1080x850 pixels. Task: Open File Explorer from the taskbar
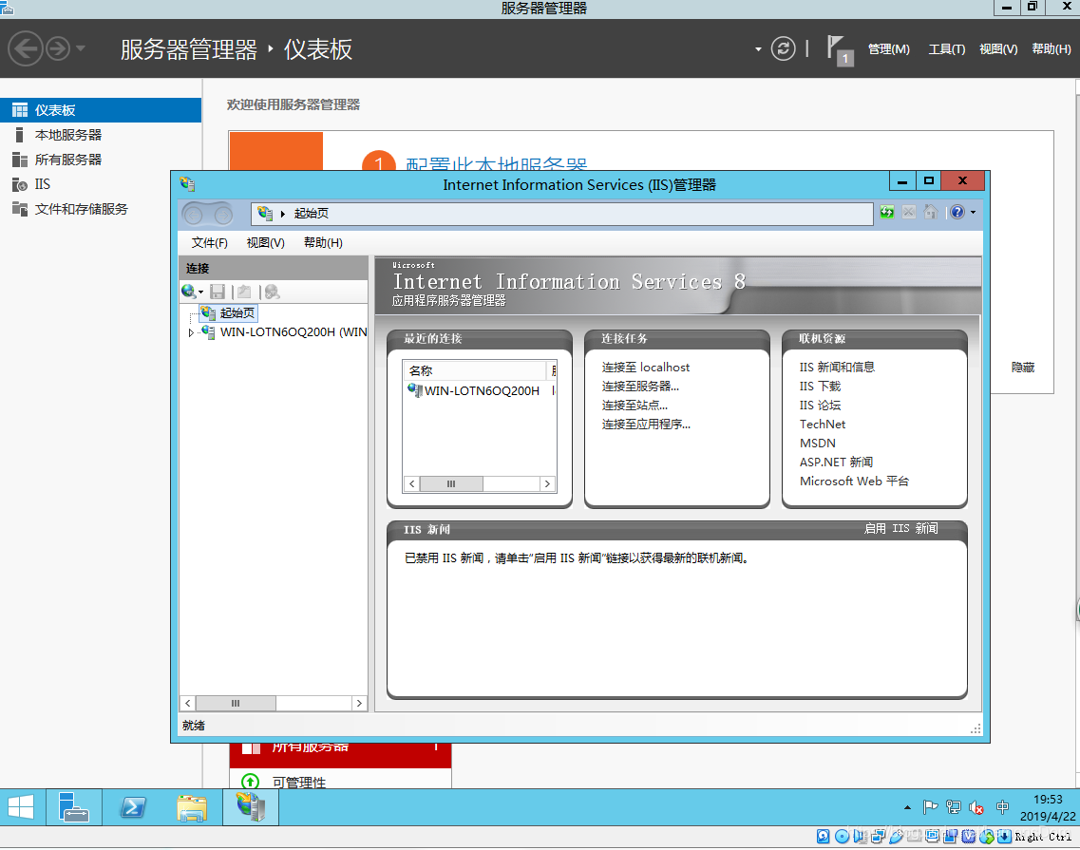pyautogui.click(x=192, y=806)
